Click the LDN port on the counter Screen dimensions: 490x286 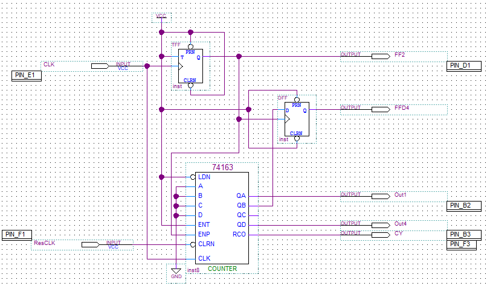tap(204, 177)
